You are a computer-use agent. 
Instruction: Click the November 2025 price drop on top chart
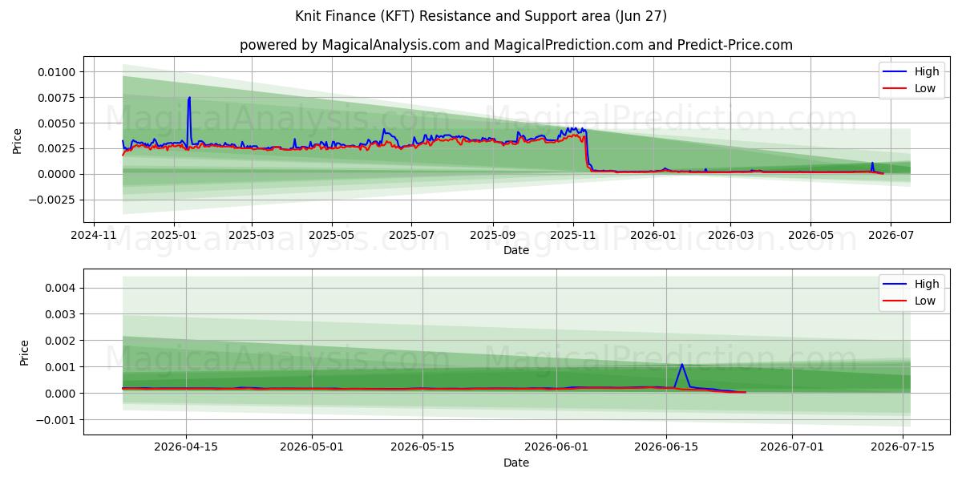[588, 148]
